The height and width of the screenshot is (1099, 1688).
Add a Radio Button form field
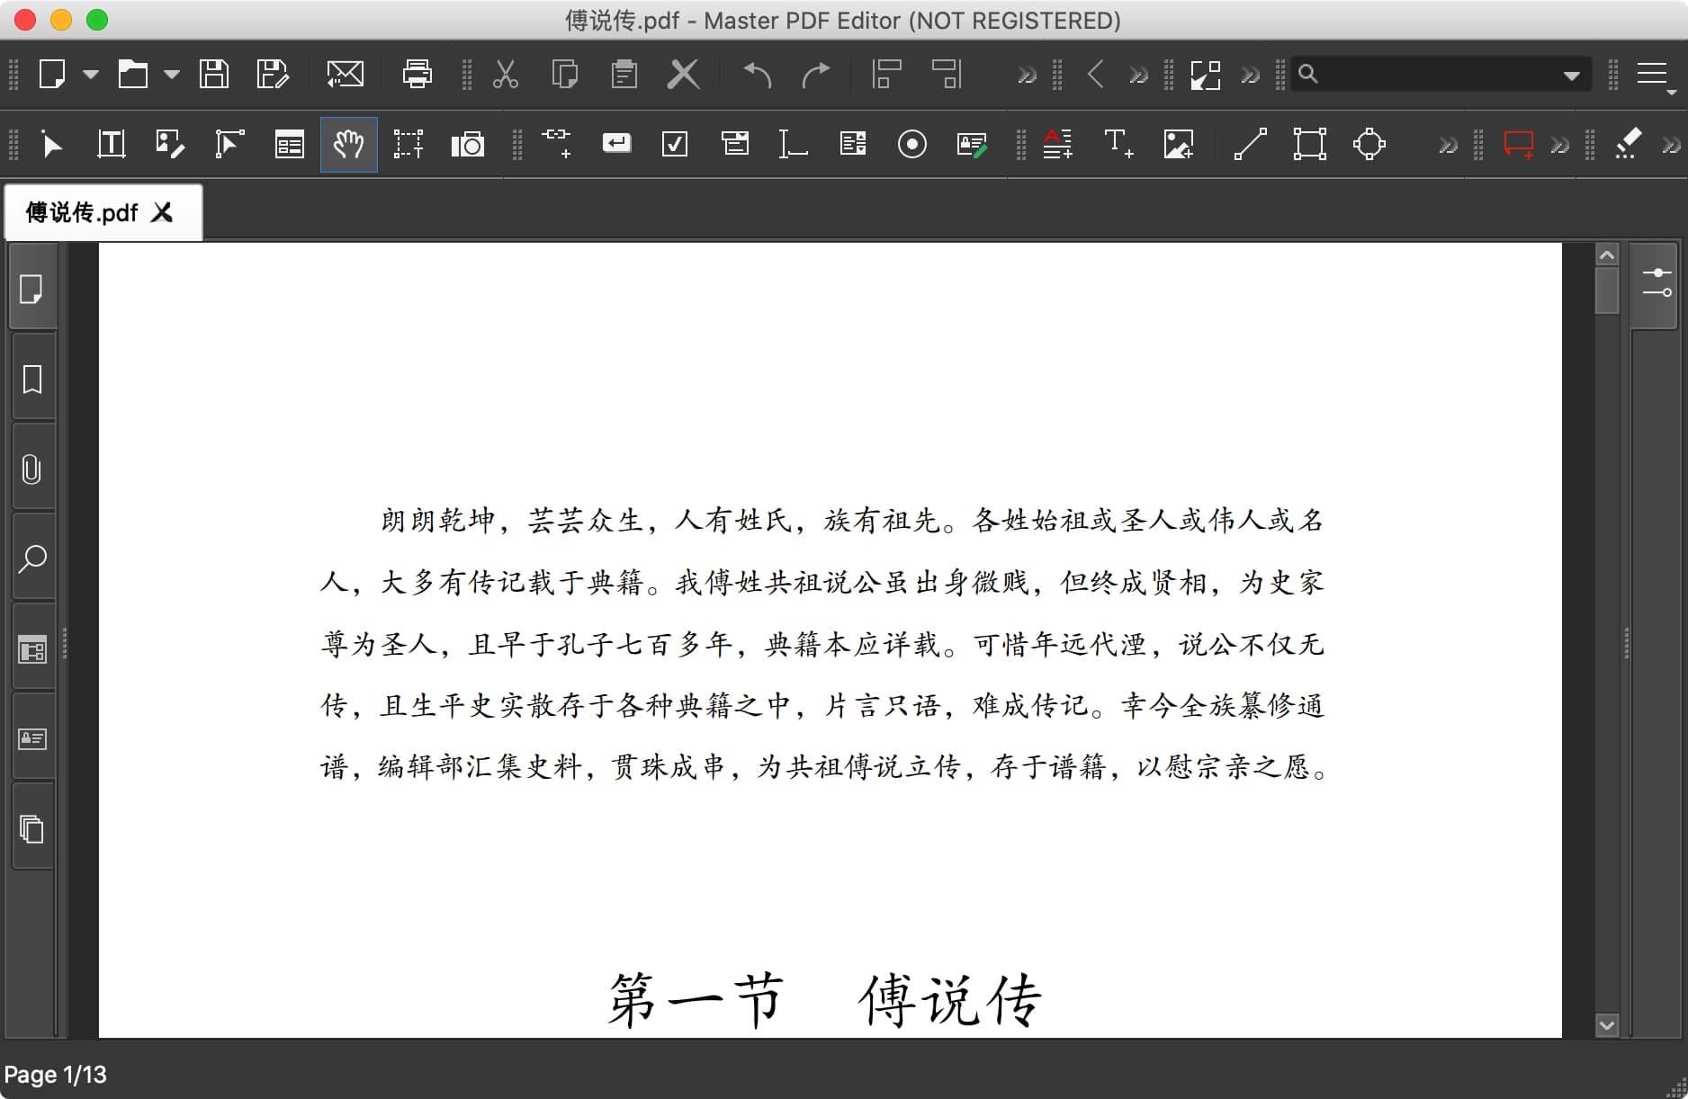[x=912, y=144]
